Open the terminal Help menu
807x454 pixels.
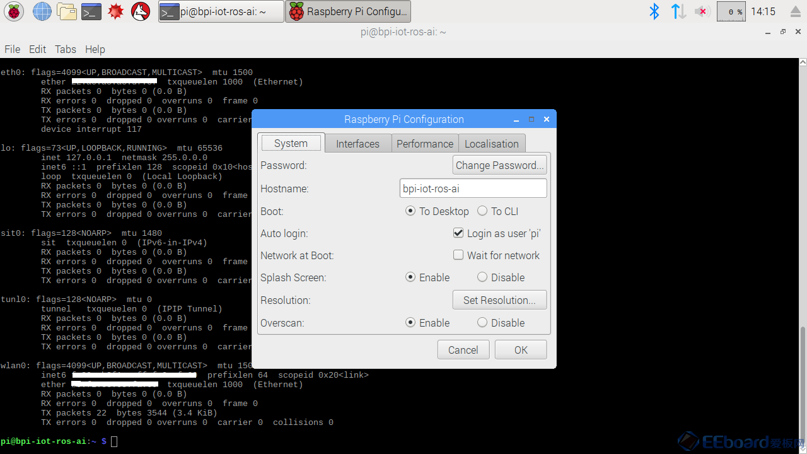coord(95,49)
